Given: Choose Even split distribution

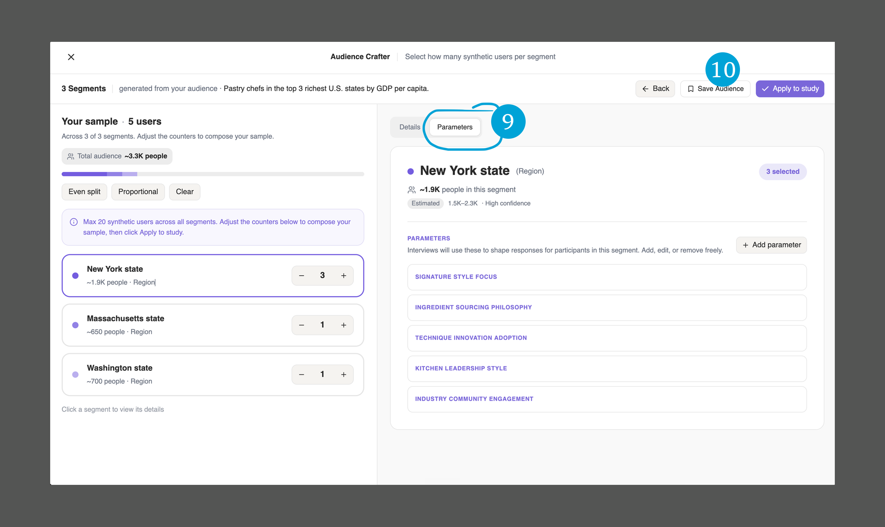Looking at the screenshot, I should pyautogui.click(x=84, y=192).
